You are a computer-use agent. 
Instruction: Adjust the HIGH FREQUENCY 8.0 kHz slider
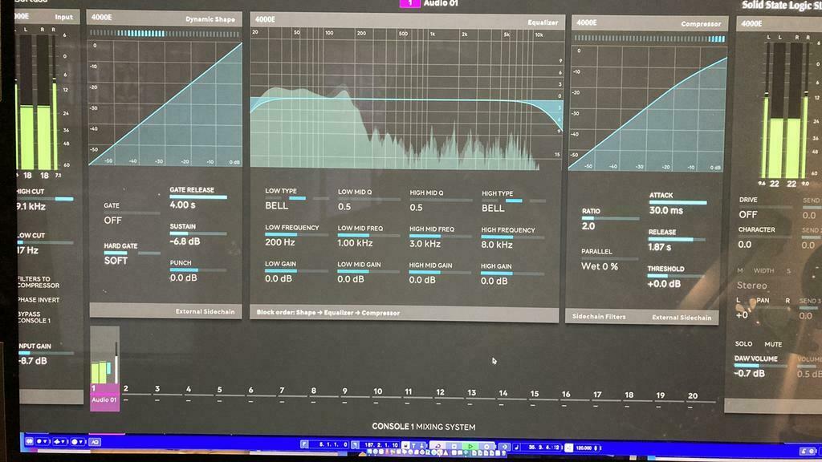[513, 237]
